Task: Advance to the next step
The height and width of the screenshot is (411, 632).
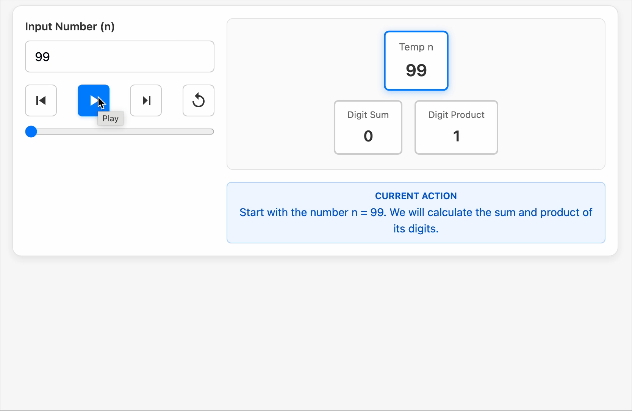Action: [146, 100]
